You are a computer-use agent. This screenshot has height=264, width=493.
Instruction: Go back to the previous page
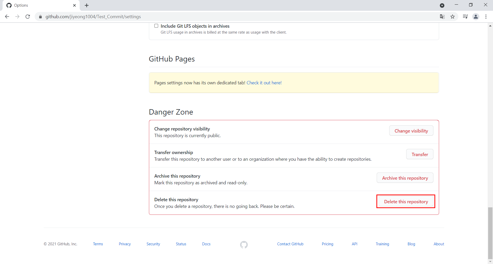coord(7,17)
